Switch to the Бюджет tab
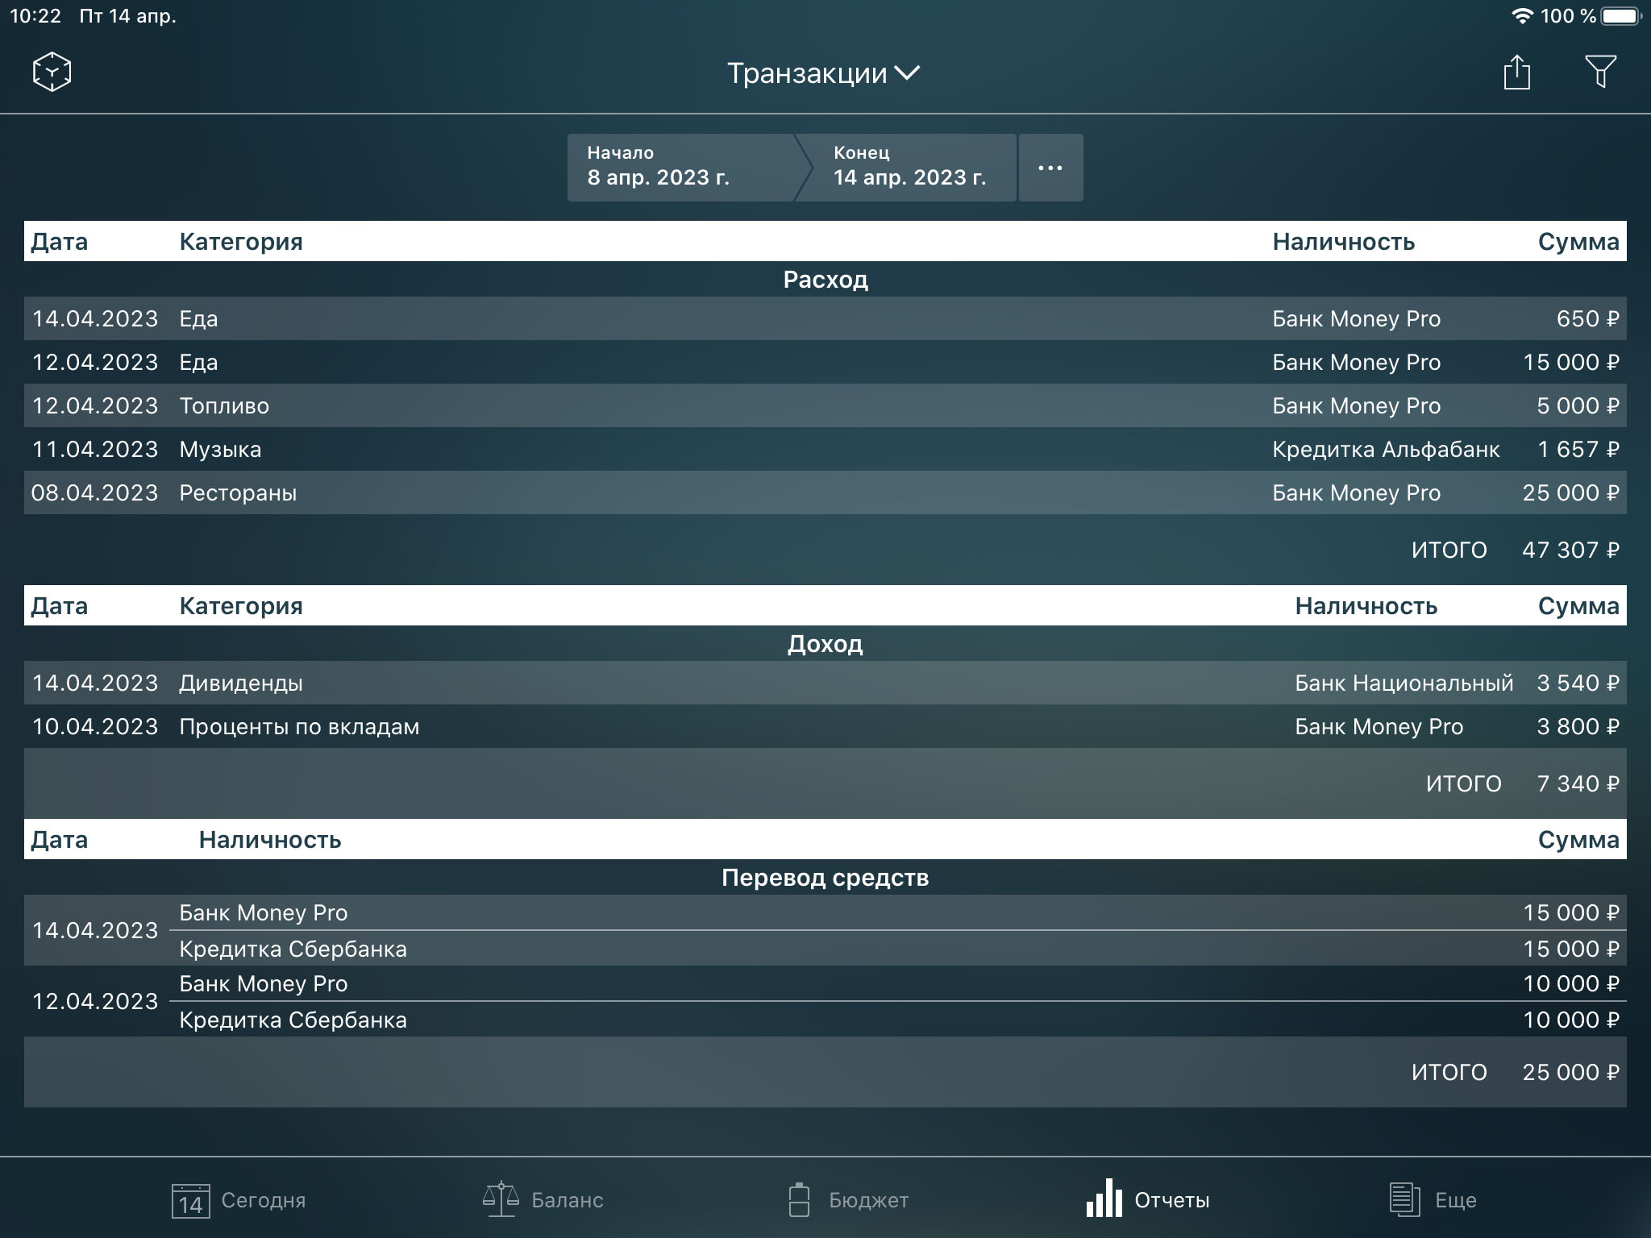 (848, 1200)
